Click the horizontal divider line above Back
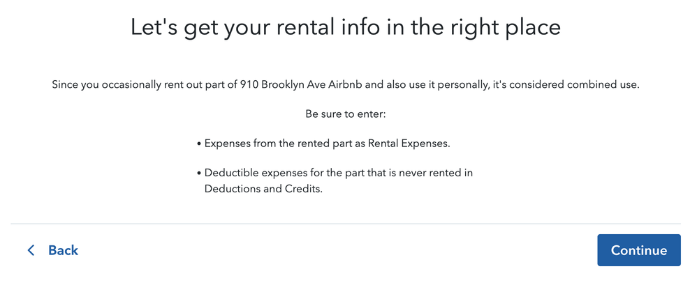This screenshot has height=285, width=697. tap(346, 224)
